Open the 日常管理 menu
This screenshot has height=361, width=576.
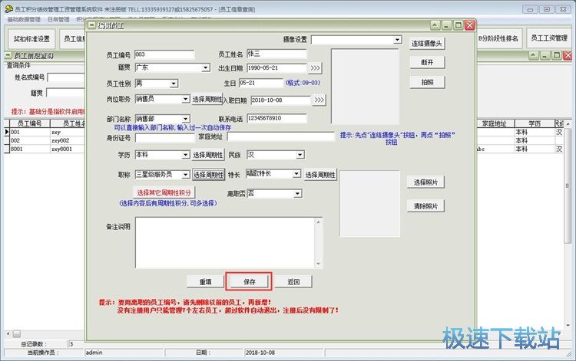click(x=58, y=19)
